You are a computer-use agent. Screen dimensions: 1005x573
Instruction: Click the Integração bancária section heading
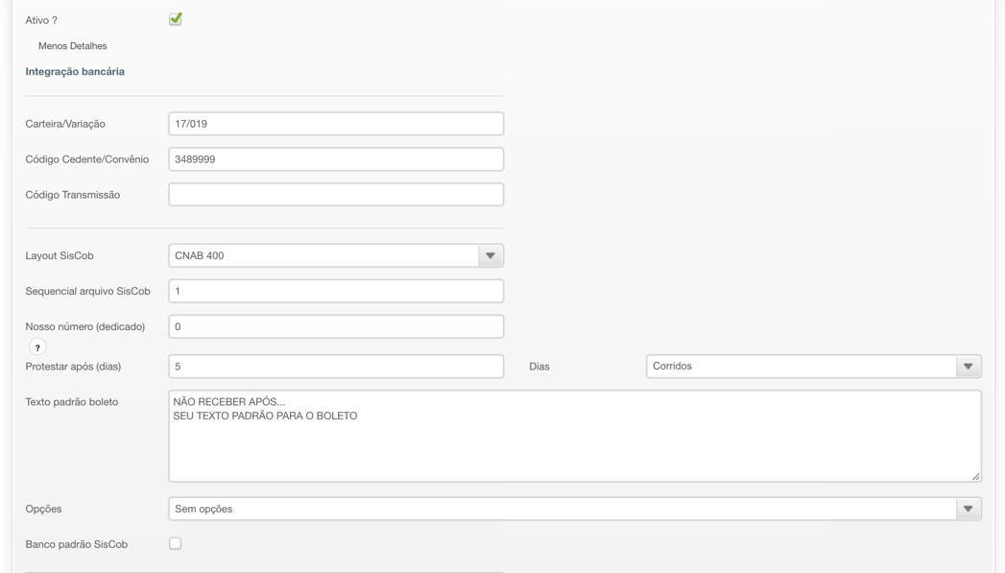coord(75,72)
